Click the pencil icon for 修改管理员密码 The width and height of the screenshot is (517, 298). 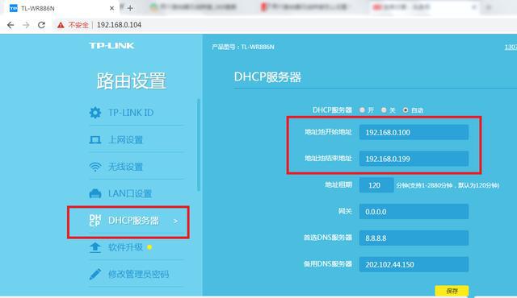(x=95, y=274)
